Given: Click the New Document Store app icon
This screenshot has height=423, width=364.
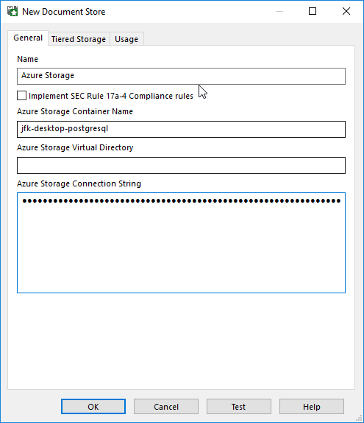Looking at the screenshot, I should pos(13,11).
